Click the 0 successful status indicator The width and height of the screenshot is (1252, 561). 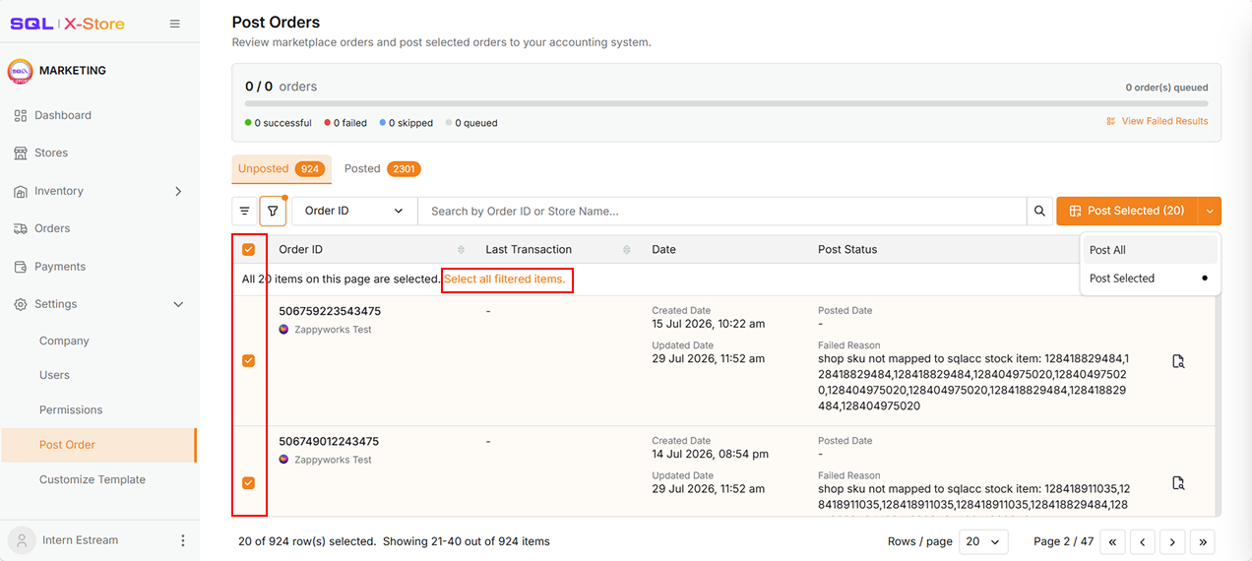tap(278, 123)
